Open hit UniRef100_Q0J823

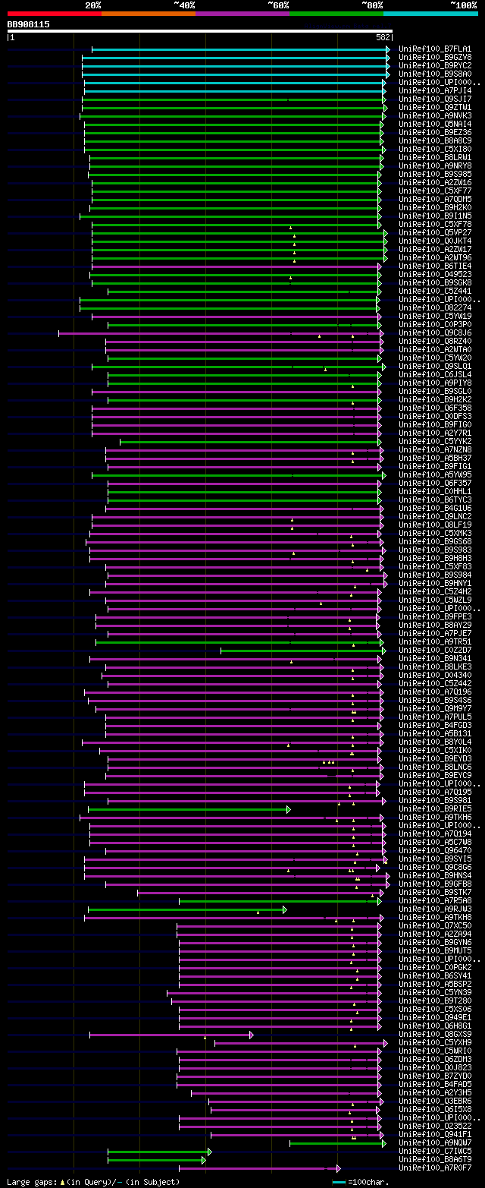click(434, 1068)
